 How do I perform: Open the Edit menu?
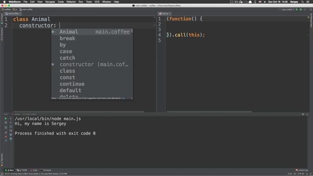pos(32,2)
